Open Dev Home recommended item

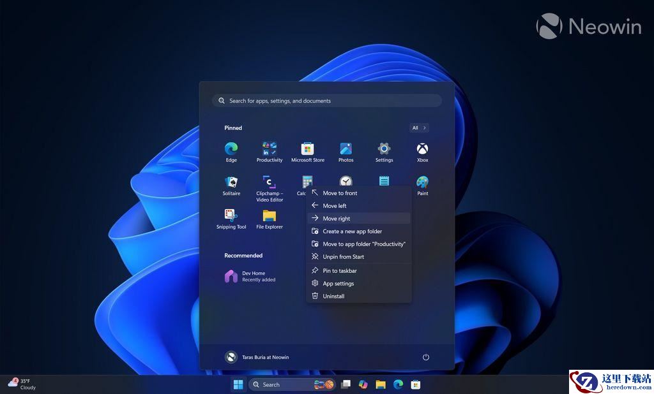click(250, 276)
